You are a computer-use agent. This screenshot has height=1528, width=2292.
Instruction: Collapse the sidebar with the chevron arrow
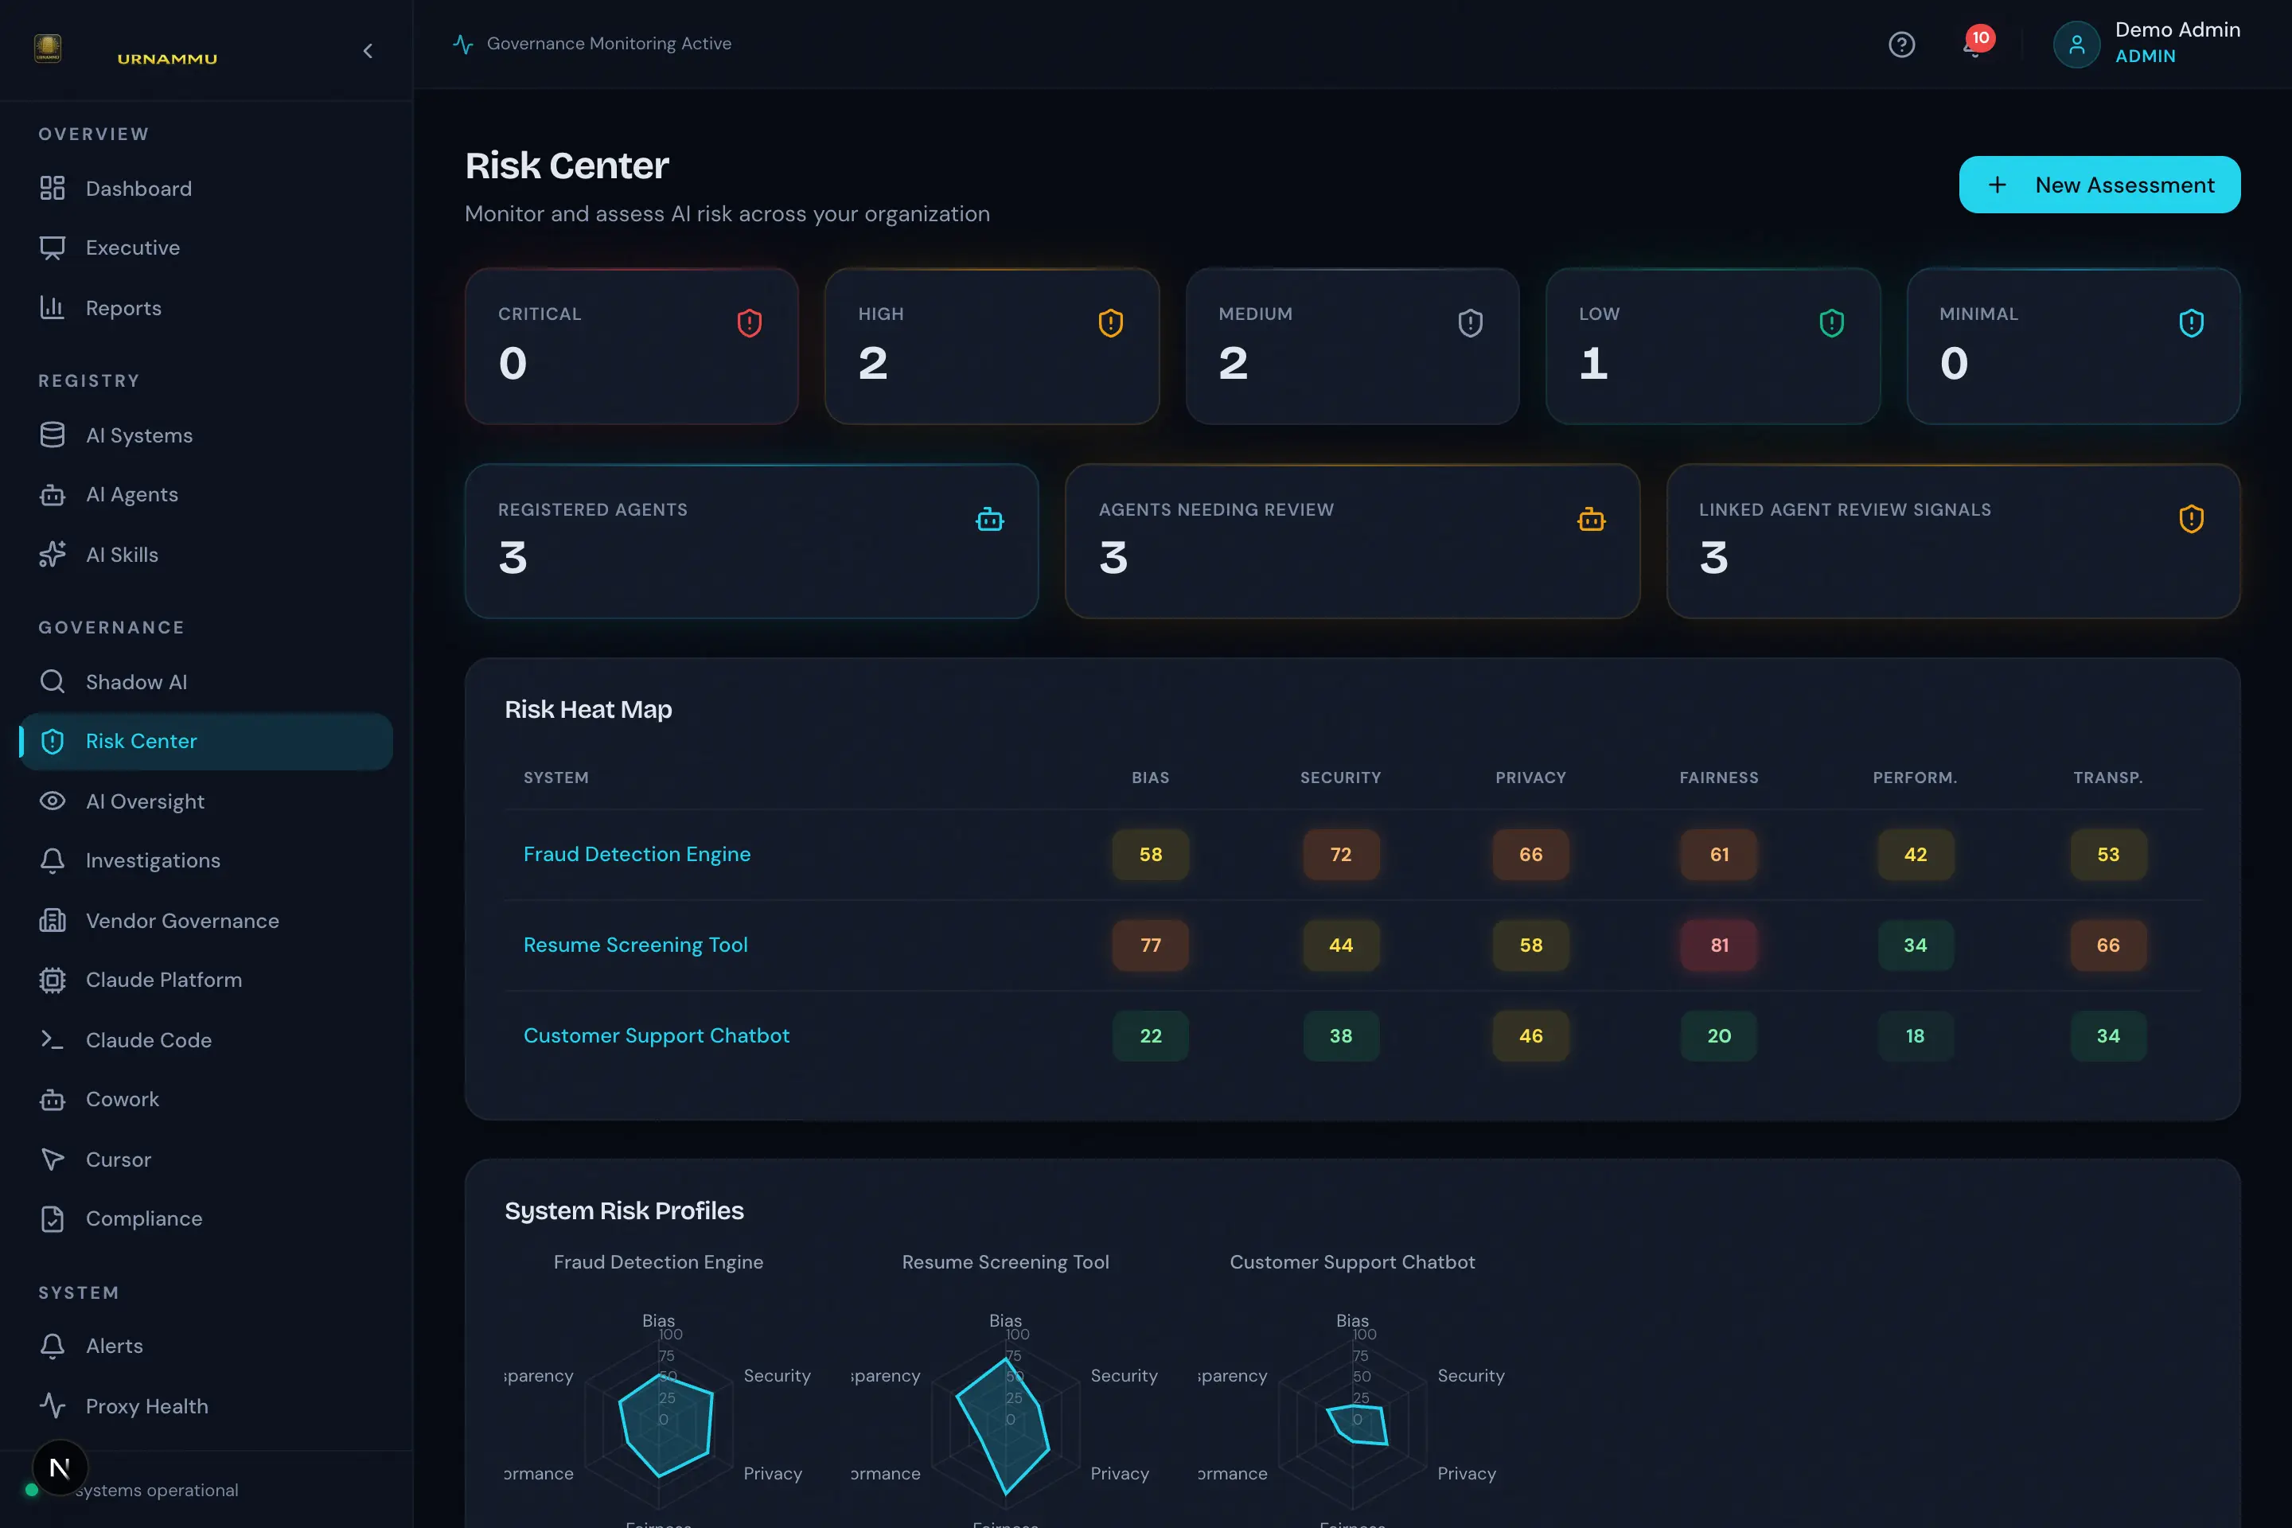tap(368, 51)
